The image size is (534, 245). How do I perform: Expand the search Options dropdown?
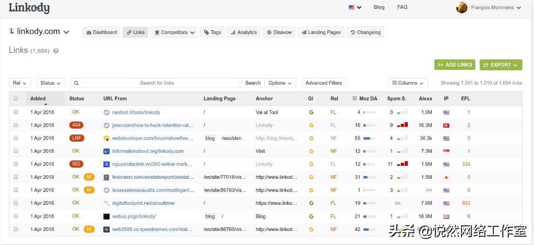click(280, 83)
